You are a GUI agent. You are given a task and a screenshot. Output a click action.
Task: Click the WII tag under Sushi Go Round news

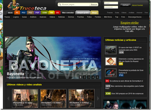(x=121, y=64)
